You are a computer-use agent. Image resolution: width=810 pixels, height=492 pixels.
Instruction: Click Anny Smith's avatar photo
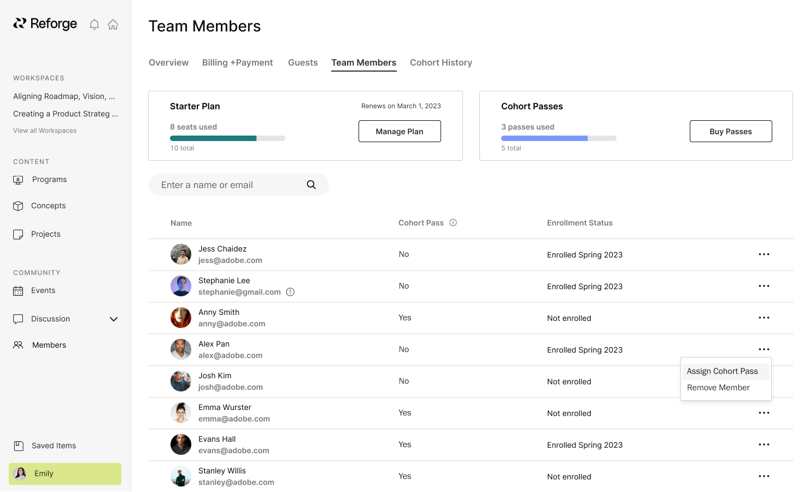(x=181, y=318)
